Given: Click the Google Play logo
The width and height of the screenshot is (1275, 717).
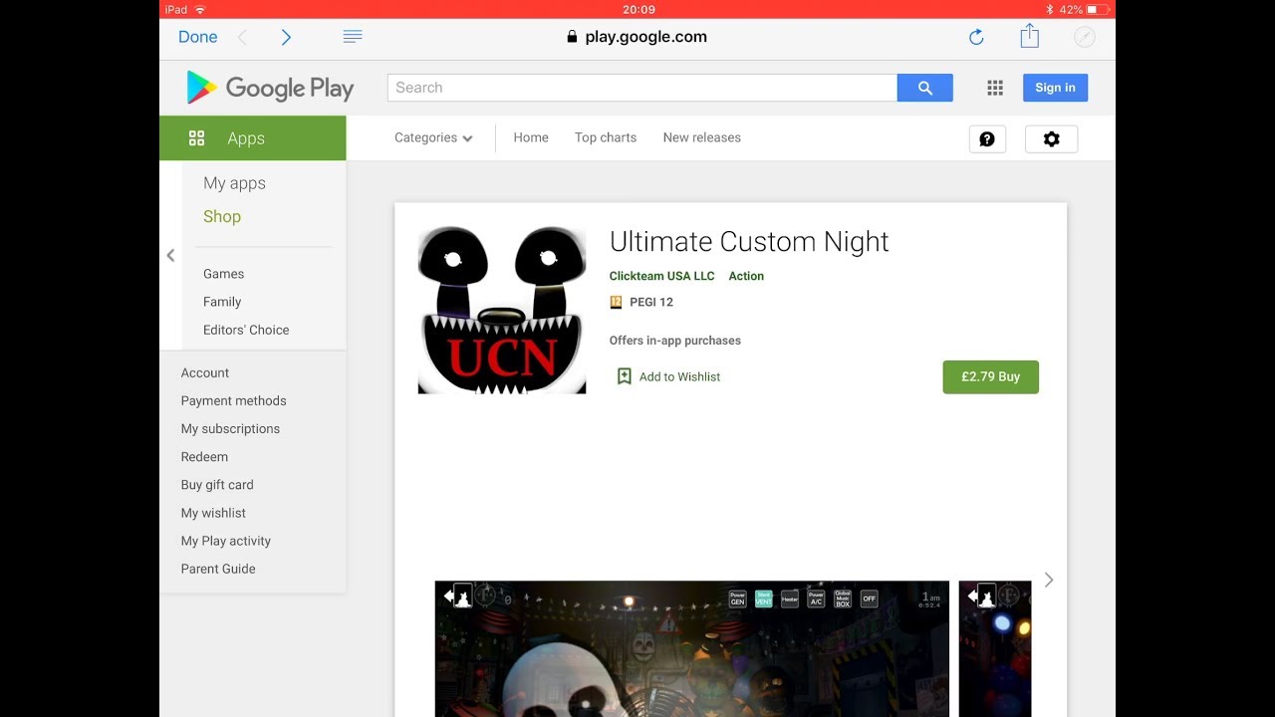Looking at the screenshot, I should click(270, 88).
